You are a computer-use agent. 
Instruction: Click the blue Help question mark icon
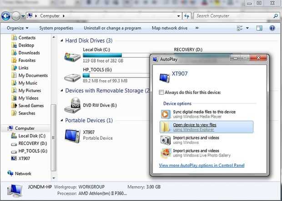[x=272, y=28]
